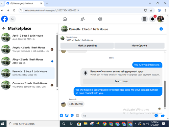
Task: Click the browser address bar URL
Action: point(52,10)
